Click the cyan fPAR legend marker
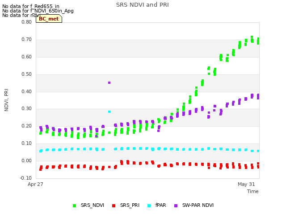286x214 pixels. point(149,206)
